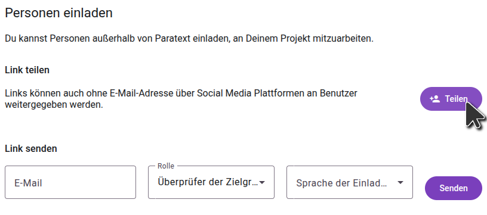
Task: Click the 'weitergegeben werden.' text line
Action: [x=54, y=105]
